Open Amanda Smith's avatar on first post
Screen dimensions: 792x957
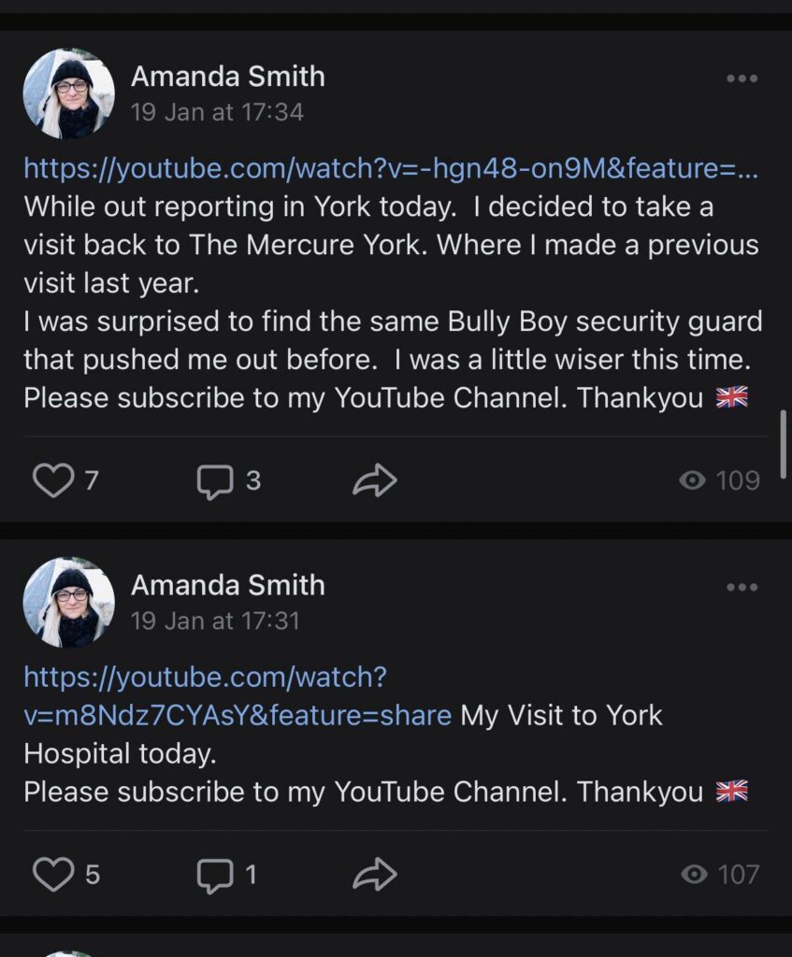click(x=68, y=93)
